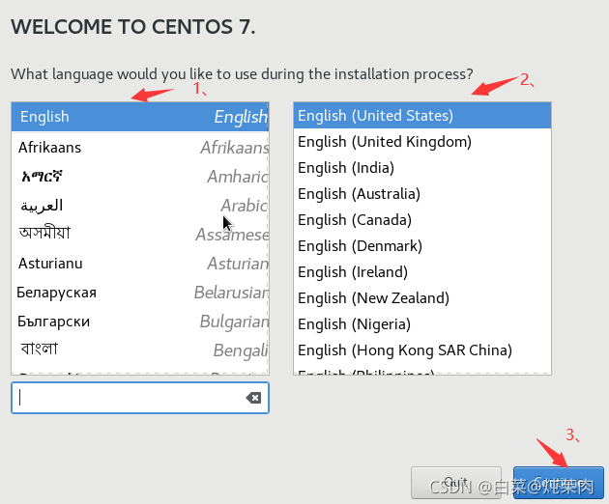609x504 pixels.
Task: Choose English (Hong Kong SAR China) locale
Action: 422,350
